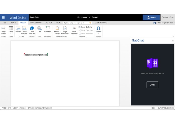Click Insert Endnote

pos(85,27)
